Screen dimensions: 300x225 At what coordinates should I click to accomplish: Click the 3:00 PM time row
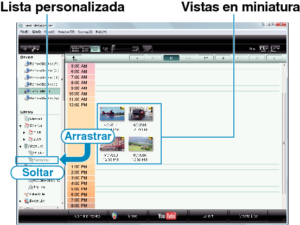[81, 178]
